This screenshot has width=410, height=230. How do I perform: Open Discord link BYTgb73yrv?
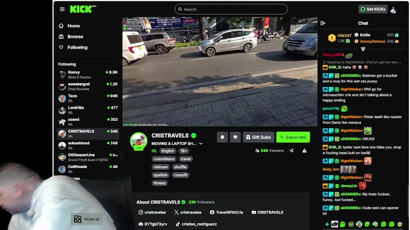153,224
